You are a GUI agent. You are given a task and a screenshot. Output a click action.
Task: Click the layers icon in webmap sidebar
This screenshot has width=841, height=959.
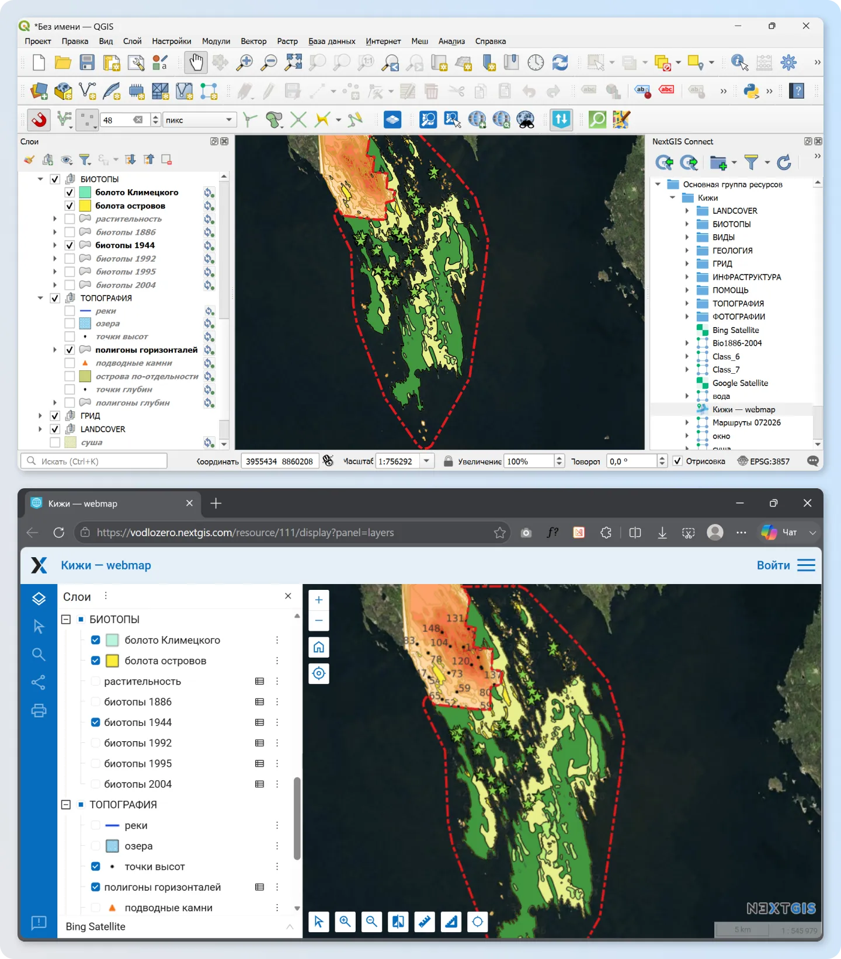coord(39,599)
